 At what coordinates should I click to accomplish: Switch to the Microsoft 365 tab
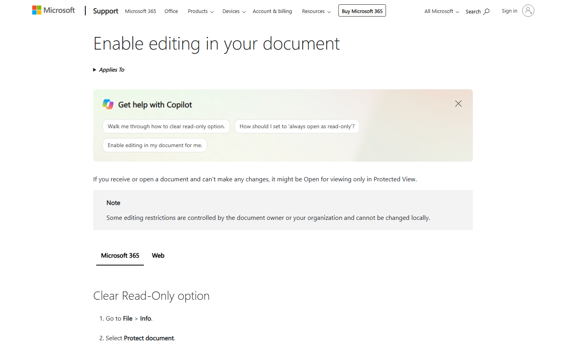(120, 256)
